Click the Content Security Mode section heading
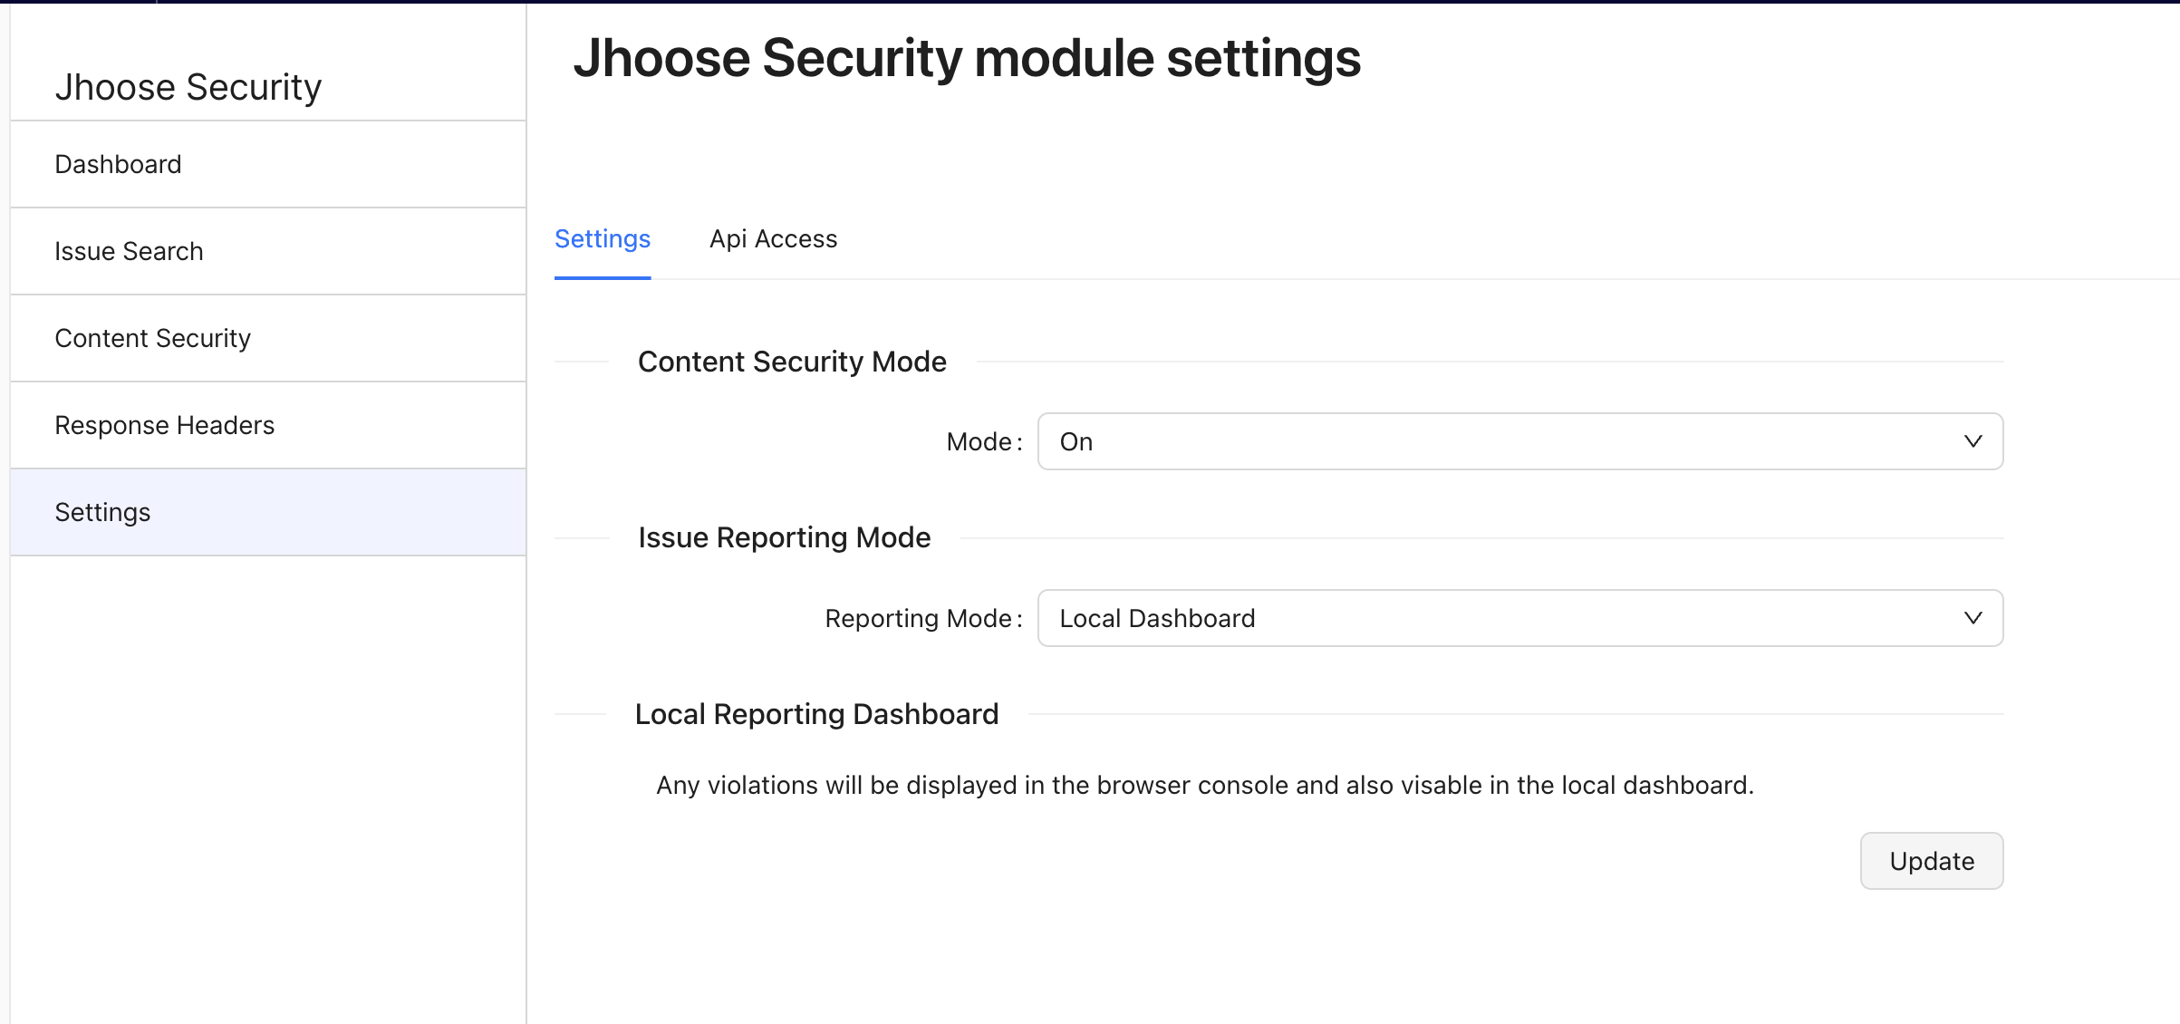Image resolution: width=2180 pixels, height=1024 pixels. (x=791, y=362)
